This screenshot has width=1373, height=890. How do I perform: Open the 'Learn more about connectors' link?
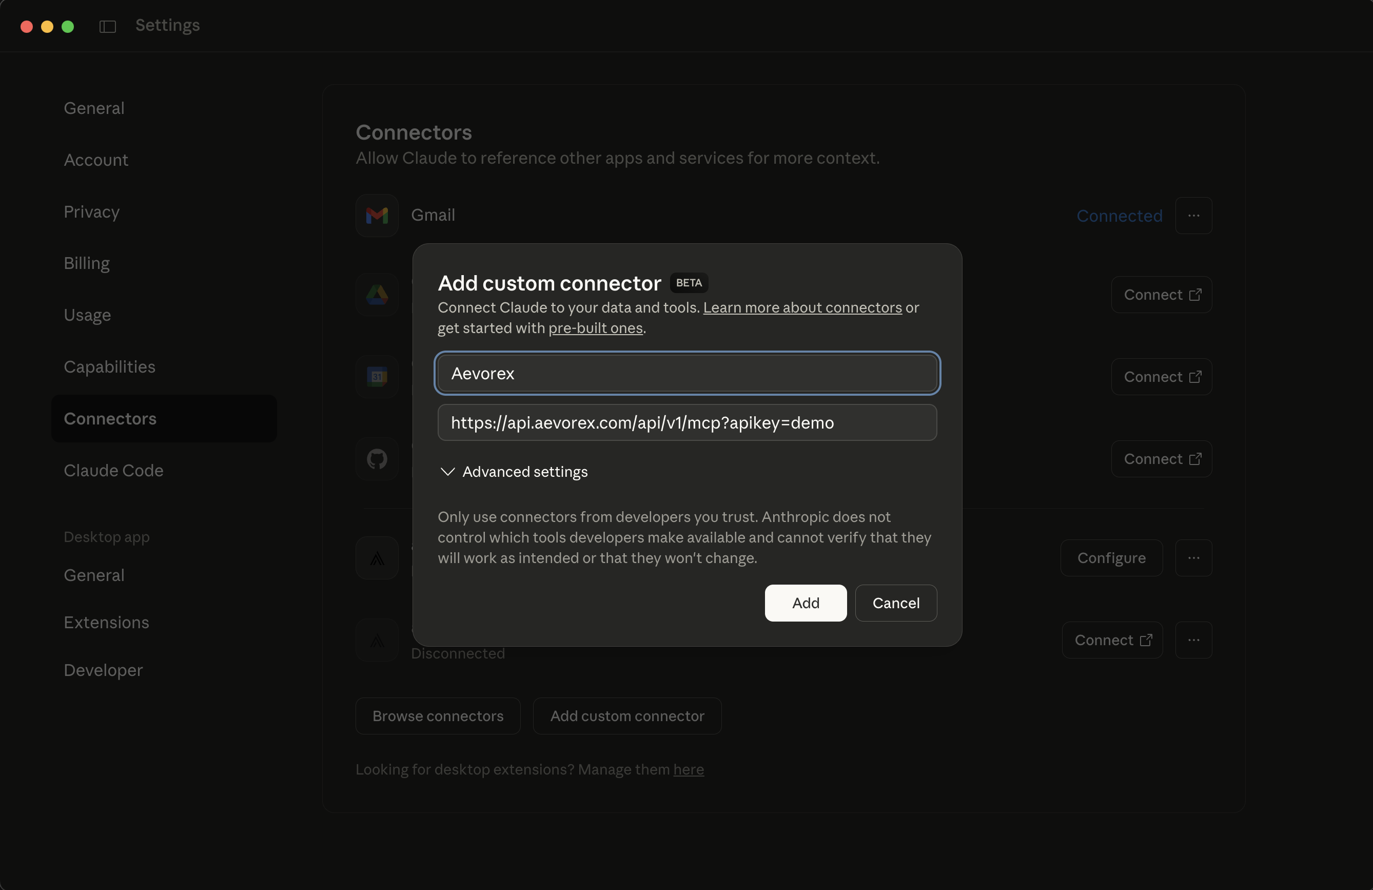[802, 307]
